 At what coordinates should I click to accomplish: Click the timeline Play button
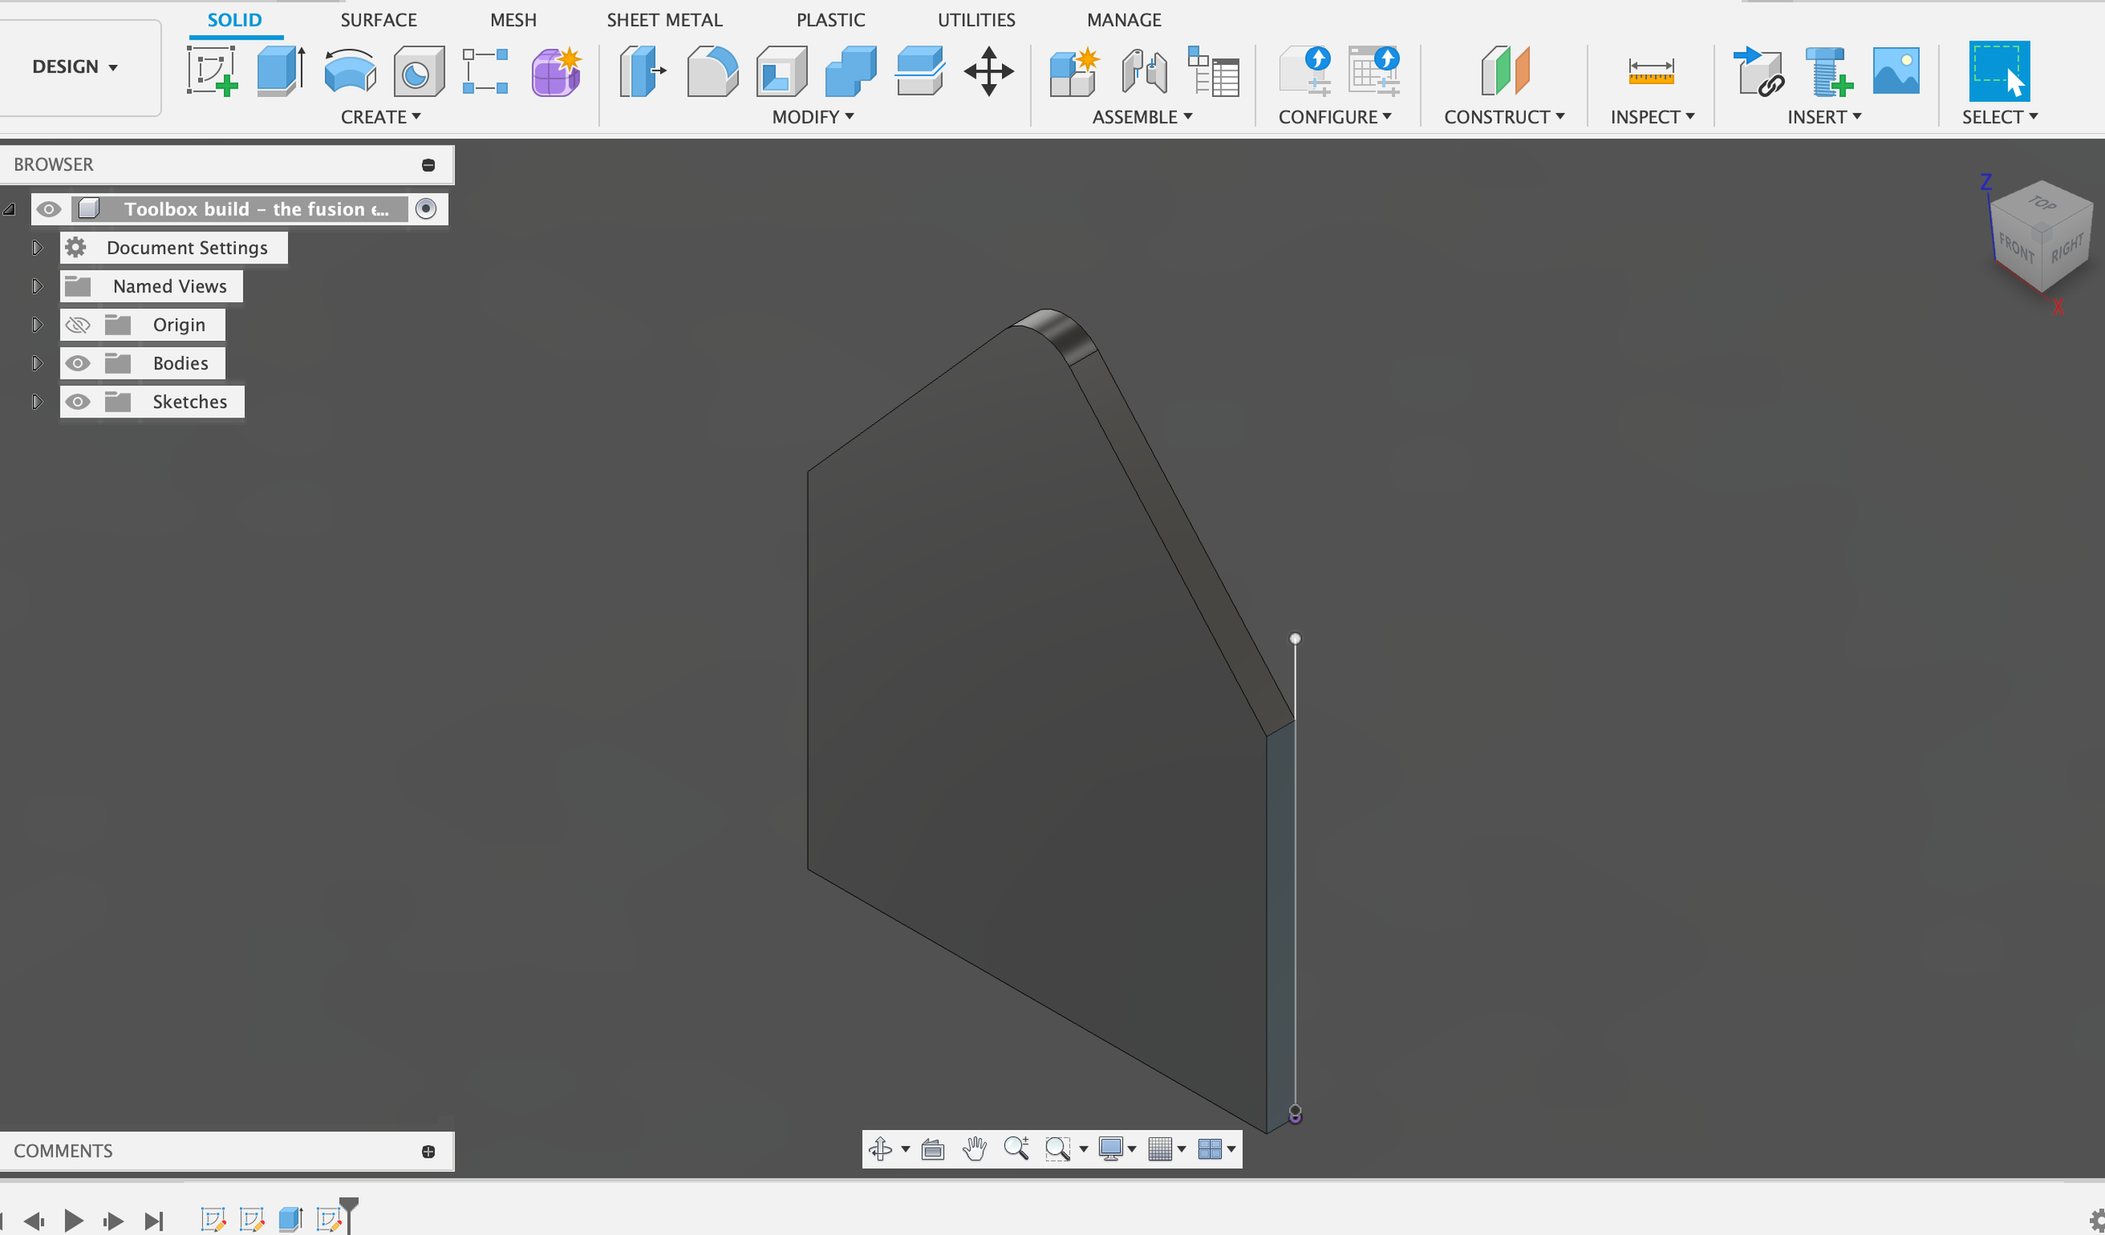tap(73, 1220)
